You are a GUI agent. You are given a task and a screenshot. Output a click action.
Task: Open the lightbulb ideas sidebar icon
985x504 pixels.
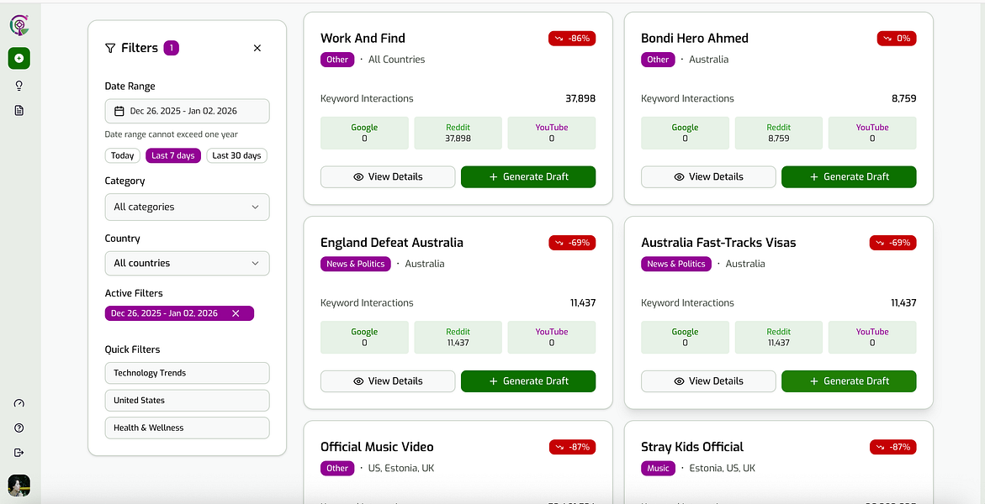[x=19, y=86]
